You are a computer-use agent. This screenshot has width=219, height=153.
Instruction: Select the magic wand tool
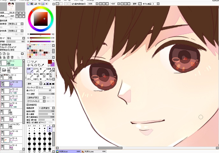coord(36,62)
